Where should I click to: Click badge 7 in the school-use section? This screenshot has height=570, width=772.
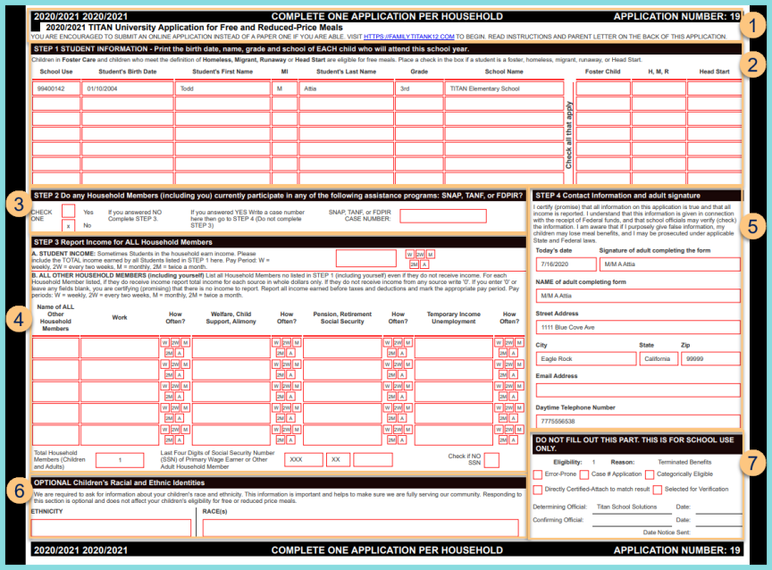pyautogui.click(x=755, y=461)
